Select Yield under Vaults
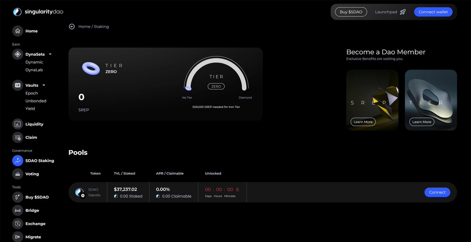The width and height of the screenshot is (471, 242). (30, 109)
